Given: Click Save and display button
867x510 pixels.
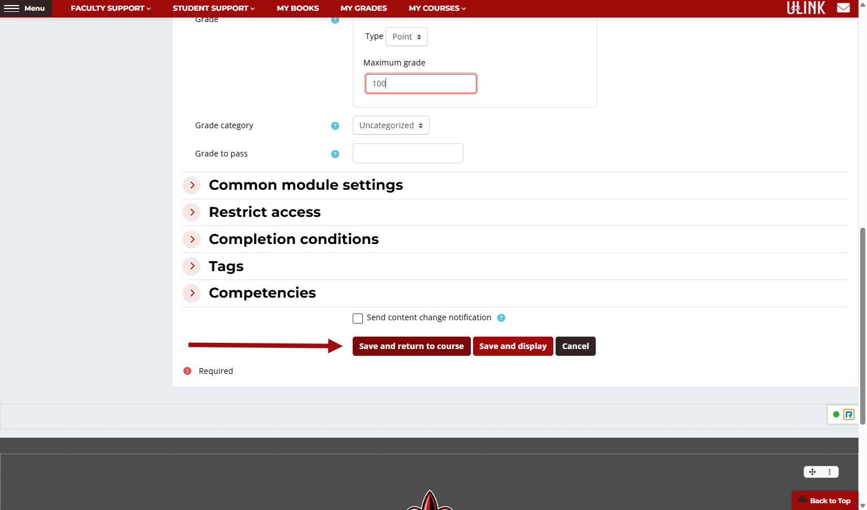Looking at the screenshot, I should (x=513, y=346).
